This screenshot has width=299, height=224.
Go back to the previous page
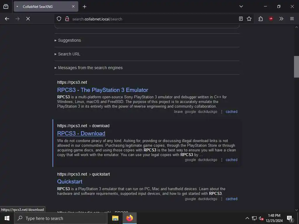point(7,19)
